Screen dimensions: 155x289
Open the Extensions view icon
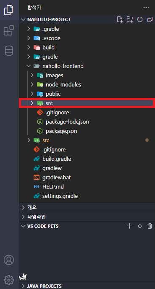coord(9,30)
